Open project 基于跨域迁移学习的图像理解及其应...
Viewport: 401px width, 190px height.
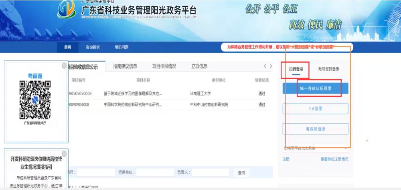tap(133, 94)
